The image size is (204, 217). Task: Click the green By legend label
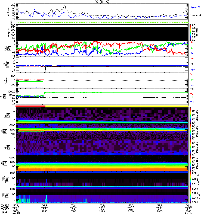[x=192, y=48]
